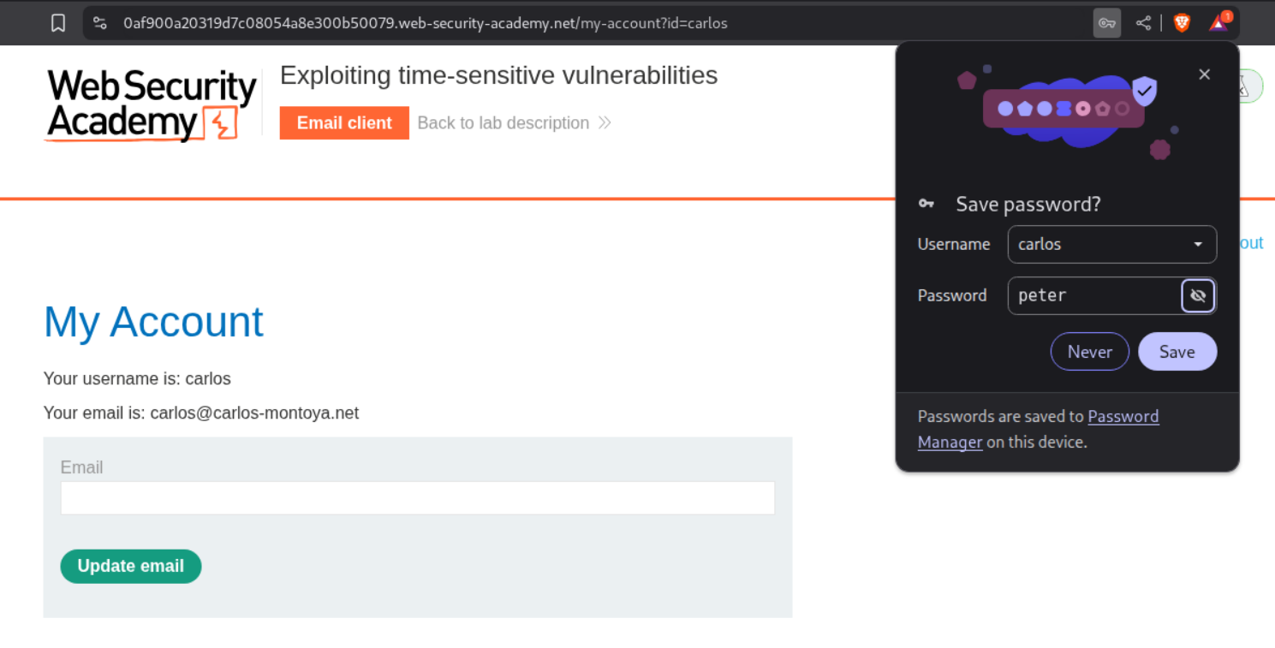Expand the Username dropdown showing carlos
The width and height of the screenshot is (1275, 648).
1197,245
